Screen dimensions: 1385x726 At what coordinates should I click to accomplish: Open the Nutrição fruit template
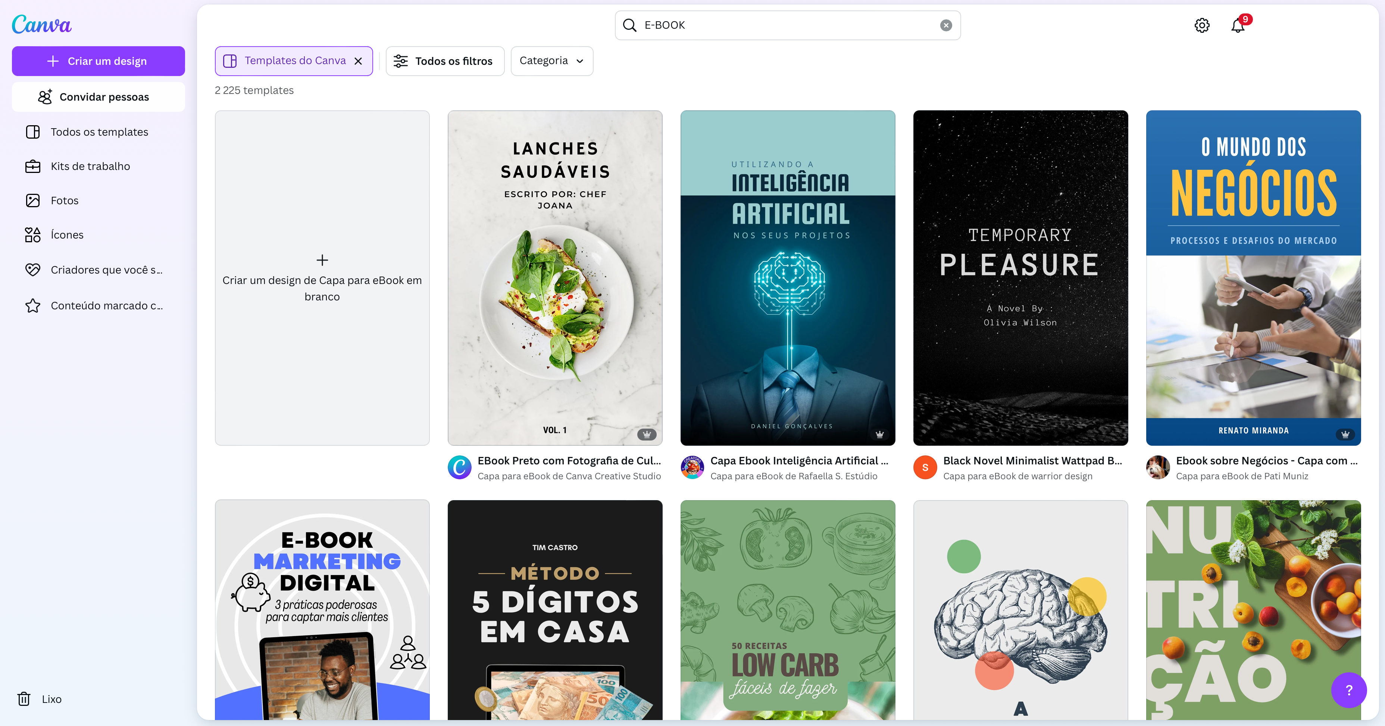click(x=1253, y=610)
